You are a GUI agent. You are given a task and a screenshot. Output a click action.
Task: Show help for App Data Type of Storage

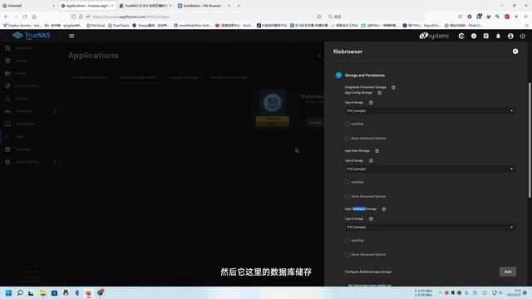[371, 160]
